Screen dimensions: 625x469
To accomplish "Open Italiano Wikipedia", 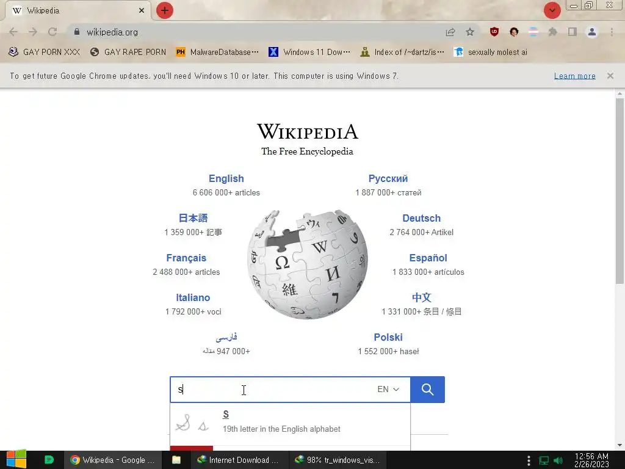I will pyautogui.click(x=193, y=297).
